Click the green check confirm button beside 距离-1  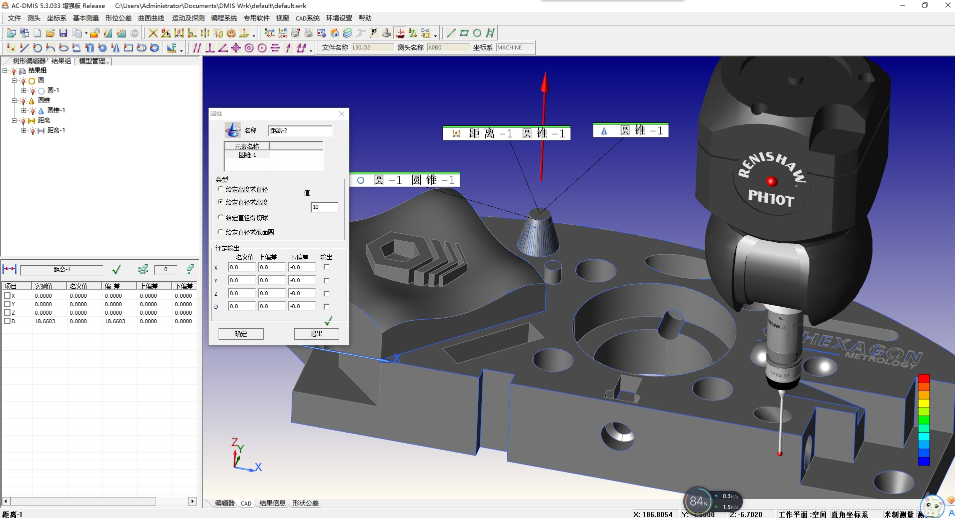[117, 270]
